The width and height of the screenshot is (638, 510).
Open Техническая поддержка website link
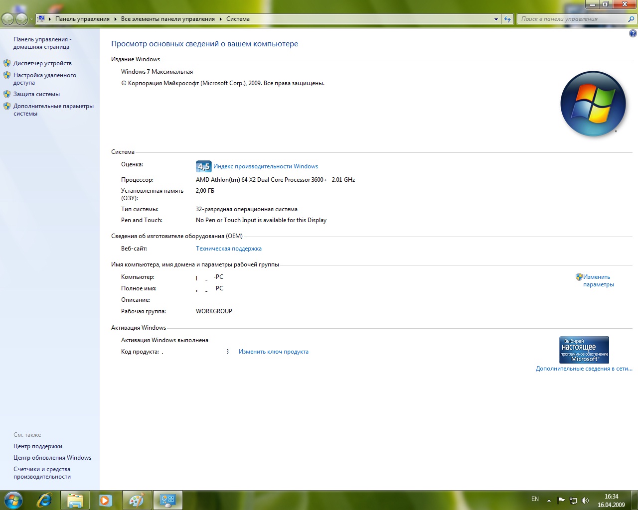229,249
